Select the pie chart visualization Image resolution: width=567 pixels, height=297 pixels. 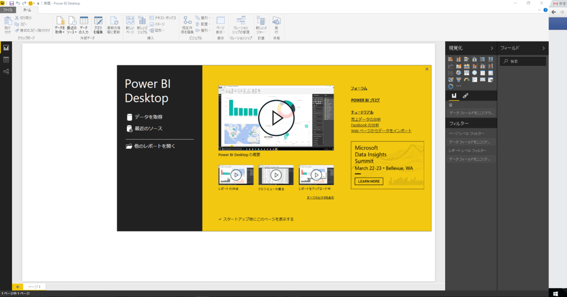coord(458,73)
